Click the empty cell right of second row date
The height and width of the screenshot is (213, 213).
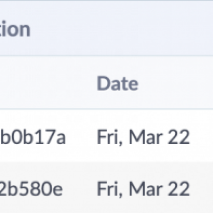click(x=202, y=188)
